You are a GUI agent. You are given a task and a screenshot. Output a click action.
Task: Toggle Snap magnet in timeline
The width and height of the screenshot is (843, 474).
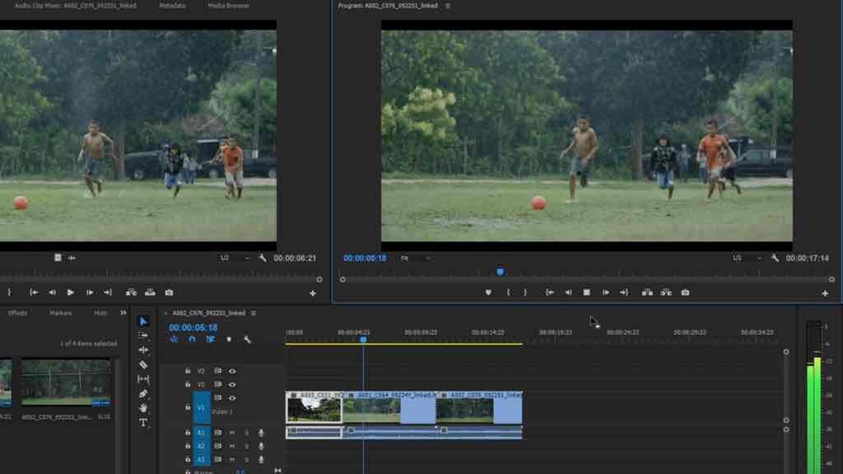(x=192, y=340)
